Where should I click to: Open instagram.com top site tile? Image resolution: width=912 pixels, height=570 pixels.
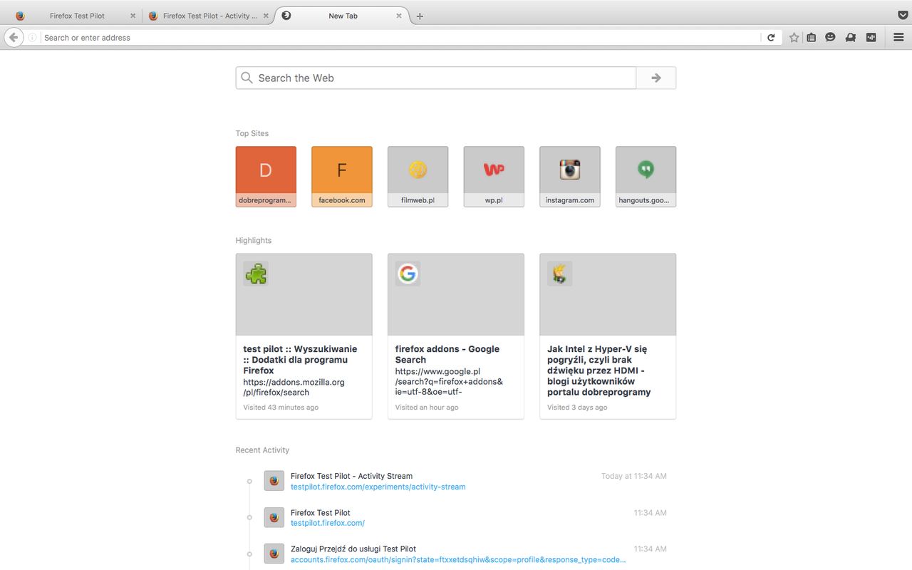tap(570, 177)
